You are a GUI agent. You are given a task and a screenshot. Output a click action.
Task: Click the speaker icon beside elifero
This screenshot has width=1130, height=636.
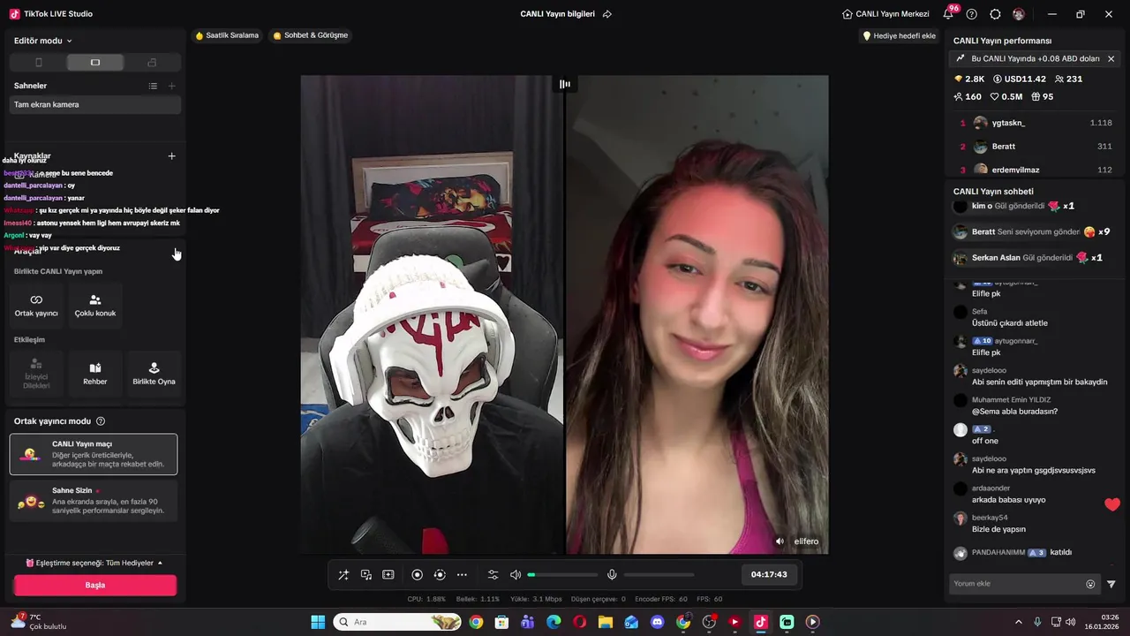pos(780,541)
